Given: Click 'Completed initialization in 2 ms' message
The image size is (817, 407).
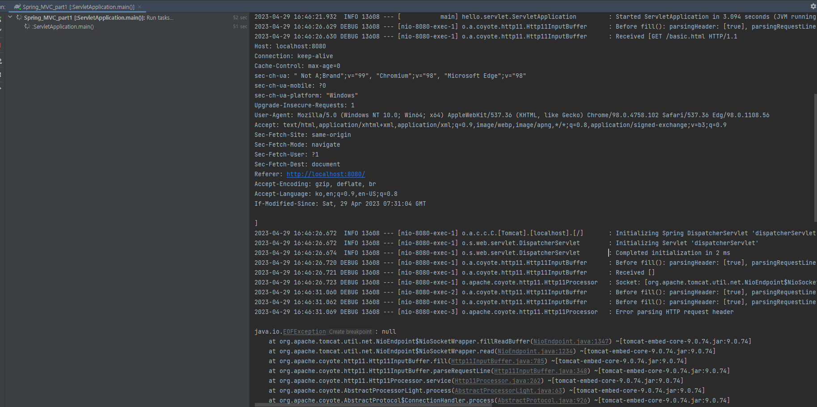Looking at the screenshot, I should 673,253.
